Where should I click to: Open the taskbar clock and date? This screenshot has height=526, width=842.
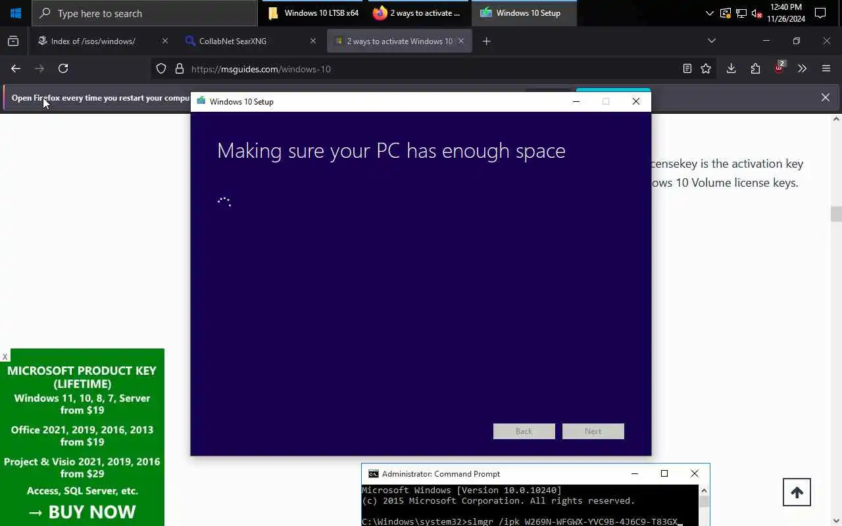point(786,13)
